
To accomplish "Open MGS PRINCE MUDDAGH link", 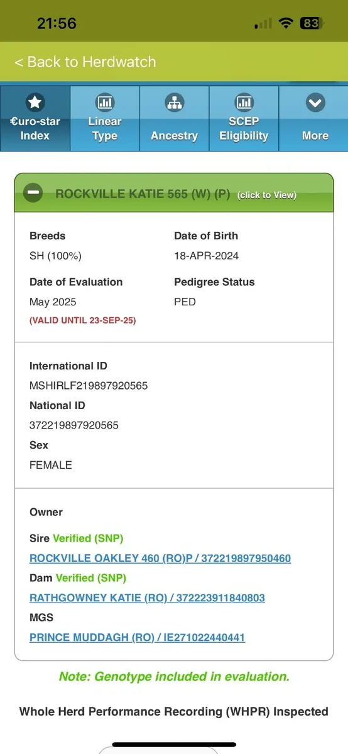I will click(x=137, y=637).
